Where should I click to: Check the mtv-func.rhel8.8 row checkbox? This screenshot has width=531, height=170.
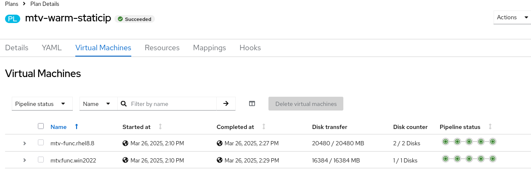(x=41, y=143)
